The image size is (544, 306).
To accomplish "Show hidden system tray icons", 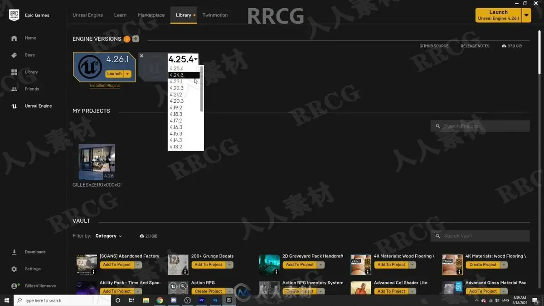I will (476, 301).
